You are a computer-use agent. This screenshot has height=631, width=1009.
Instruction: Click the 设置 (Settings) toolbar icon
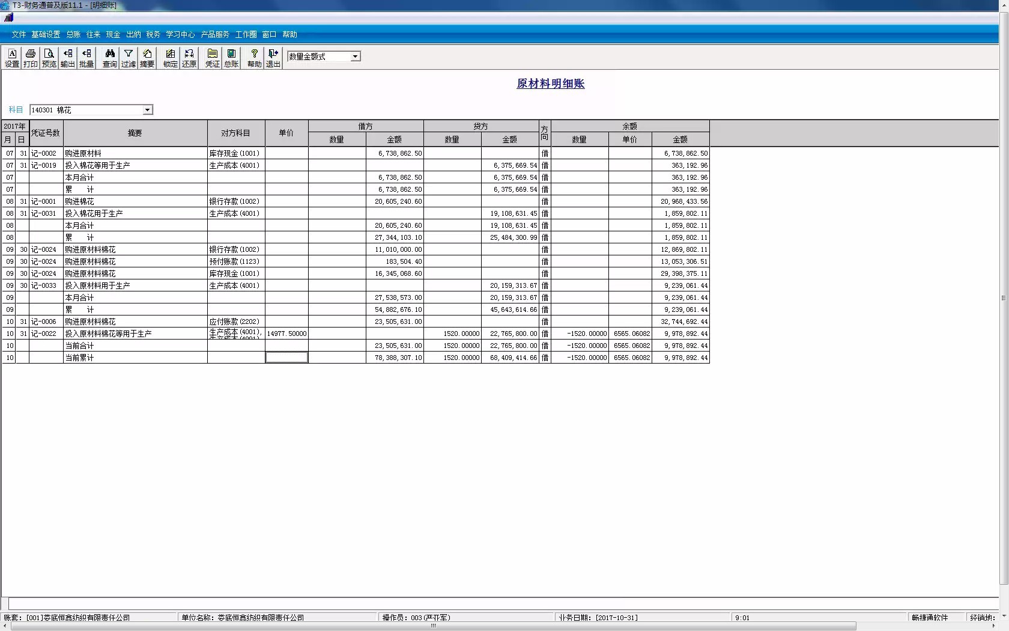point(12,58)
